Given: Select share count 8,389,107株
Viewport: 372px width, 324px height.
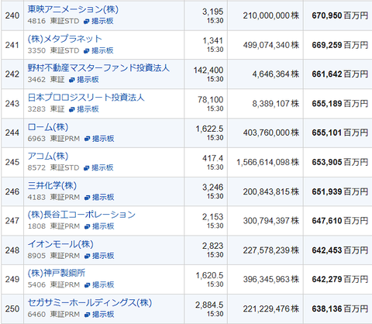Looking at the screenshot, I should pyautogui.click(x=276, y=104).
